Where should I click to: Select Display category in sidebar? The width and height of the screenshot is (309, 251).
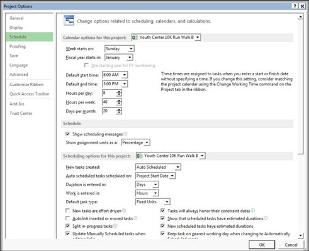tap(30, 28)
